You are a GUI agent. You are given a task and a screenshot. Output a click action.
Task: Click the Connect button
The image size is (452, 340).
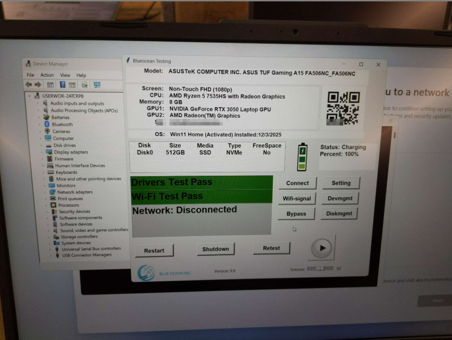pos(298,183)
